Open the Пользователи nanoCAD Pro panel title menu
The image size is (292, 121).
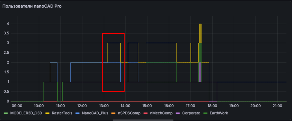(x=32, y=6)
